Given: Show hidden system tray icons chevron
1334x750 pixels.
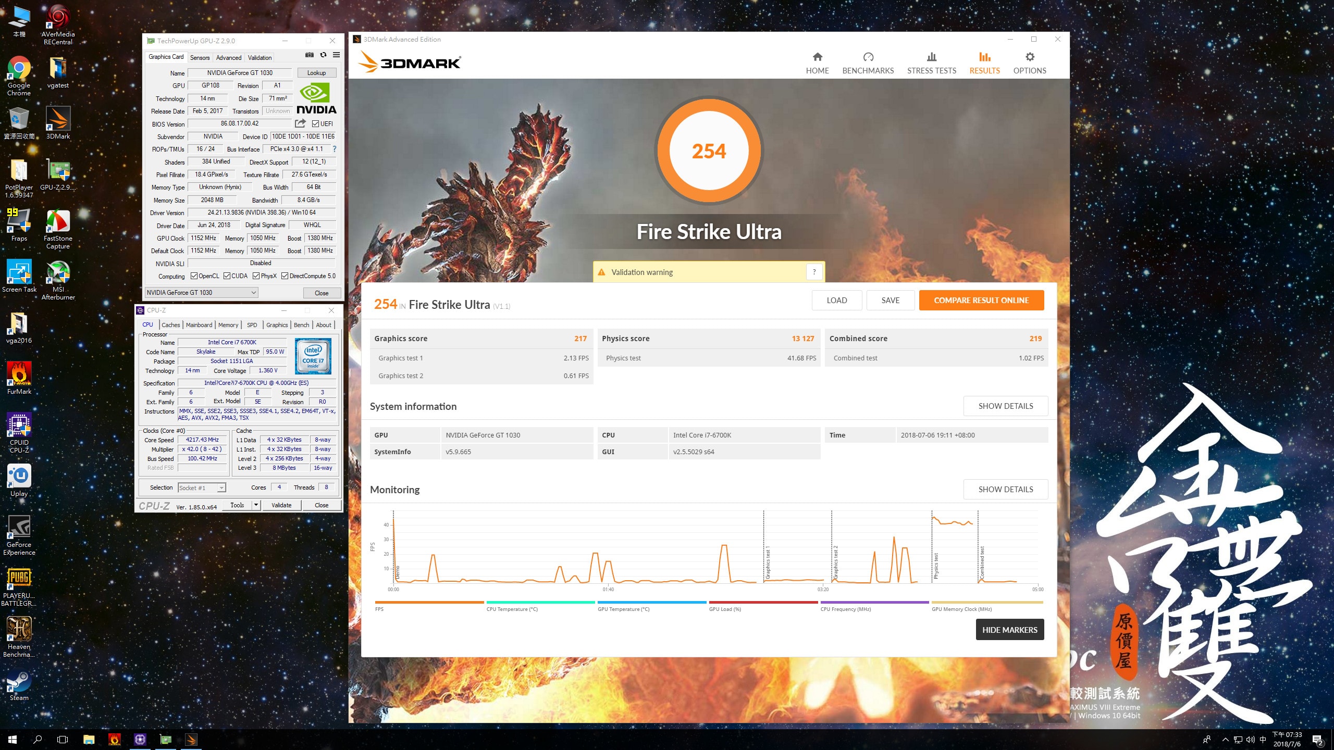Looking at the screenshot, I should (1226, 740).
